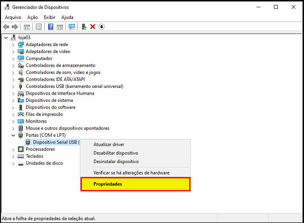Image resolution: width=304 pixels, height=223 pixels.
Task: Collapse the loja03 root node
Action: [6, 38]
